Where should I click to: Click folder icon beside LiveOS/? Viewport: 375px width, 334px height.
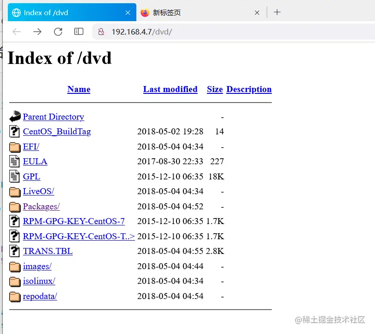click(15, 192)
